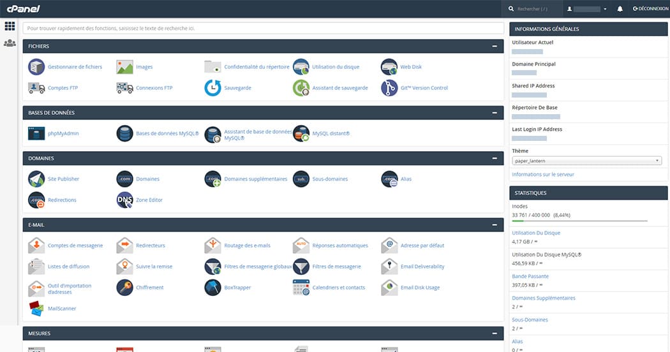670x352 pixels.
Task: Open the MySQL distant icon
Action: pyautogui.click(x=301, y=134)
